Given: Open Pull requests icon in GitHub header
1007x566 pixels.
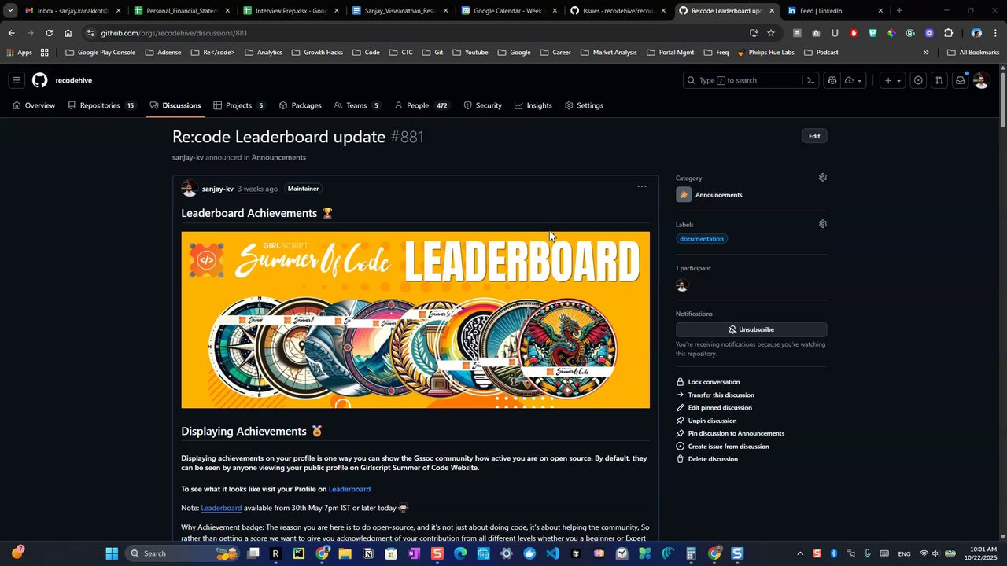Looking at the screenshot, I should click(939, 80).
